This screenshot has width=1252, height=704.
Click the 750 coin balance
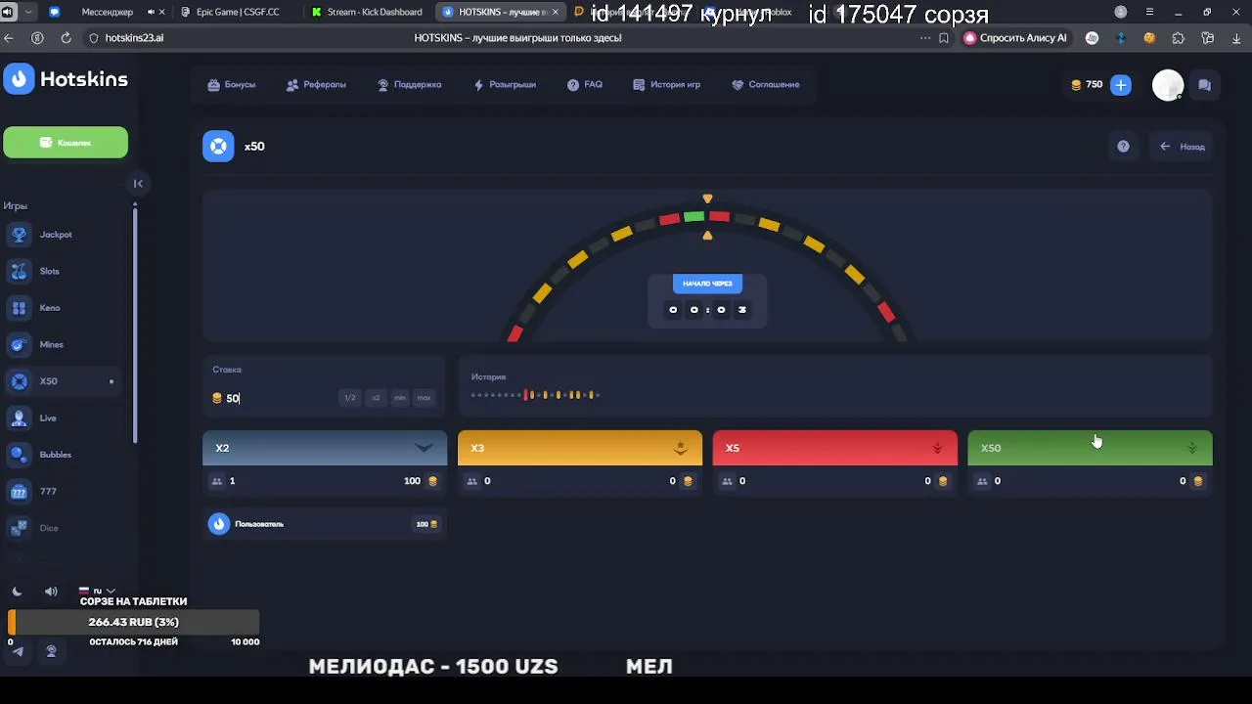click(x=1087, y=85)
